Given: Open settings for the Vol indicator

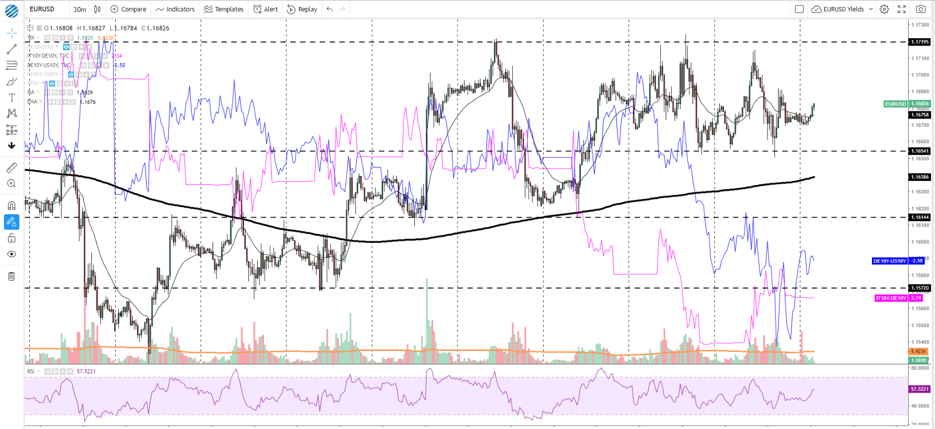Looking at the screenshot, I should pyautogui.click(x=55, y=38).
